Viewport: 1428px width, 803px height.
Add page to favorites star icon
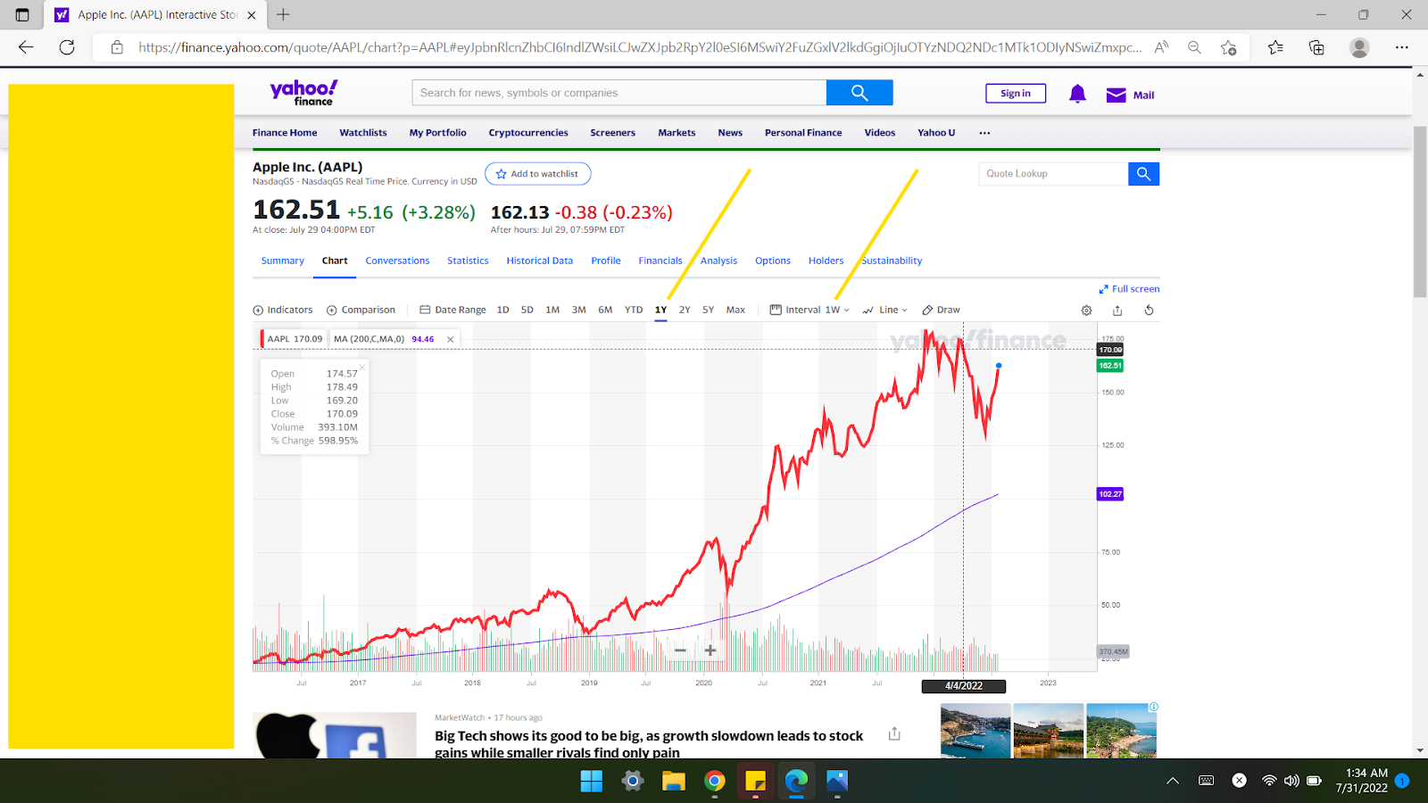click(1229, 47)
